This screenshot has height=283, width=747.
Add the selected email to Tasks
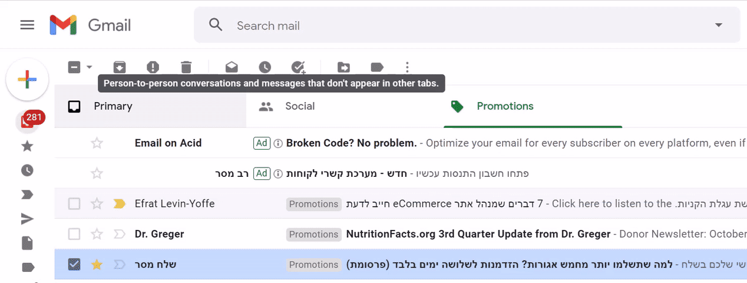click(x=298, y=67)
